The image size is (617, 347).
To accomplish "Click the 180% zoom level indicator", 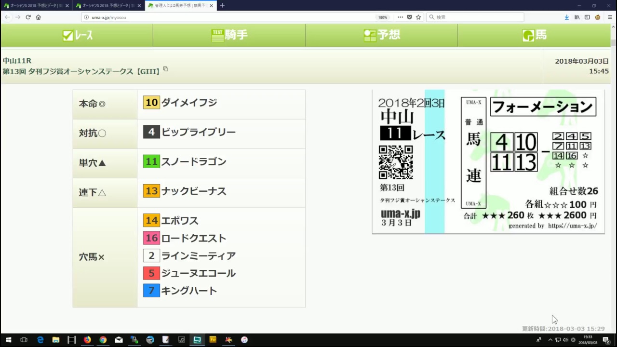I will tap(382, 17).
